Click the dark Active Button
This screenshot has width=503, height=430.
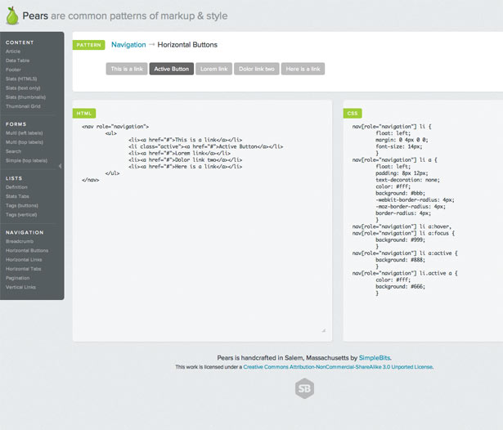pos(172,69)
